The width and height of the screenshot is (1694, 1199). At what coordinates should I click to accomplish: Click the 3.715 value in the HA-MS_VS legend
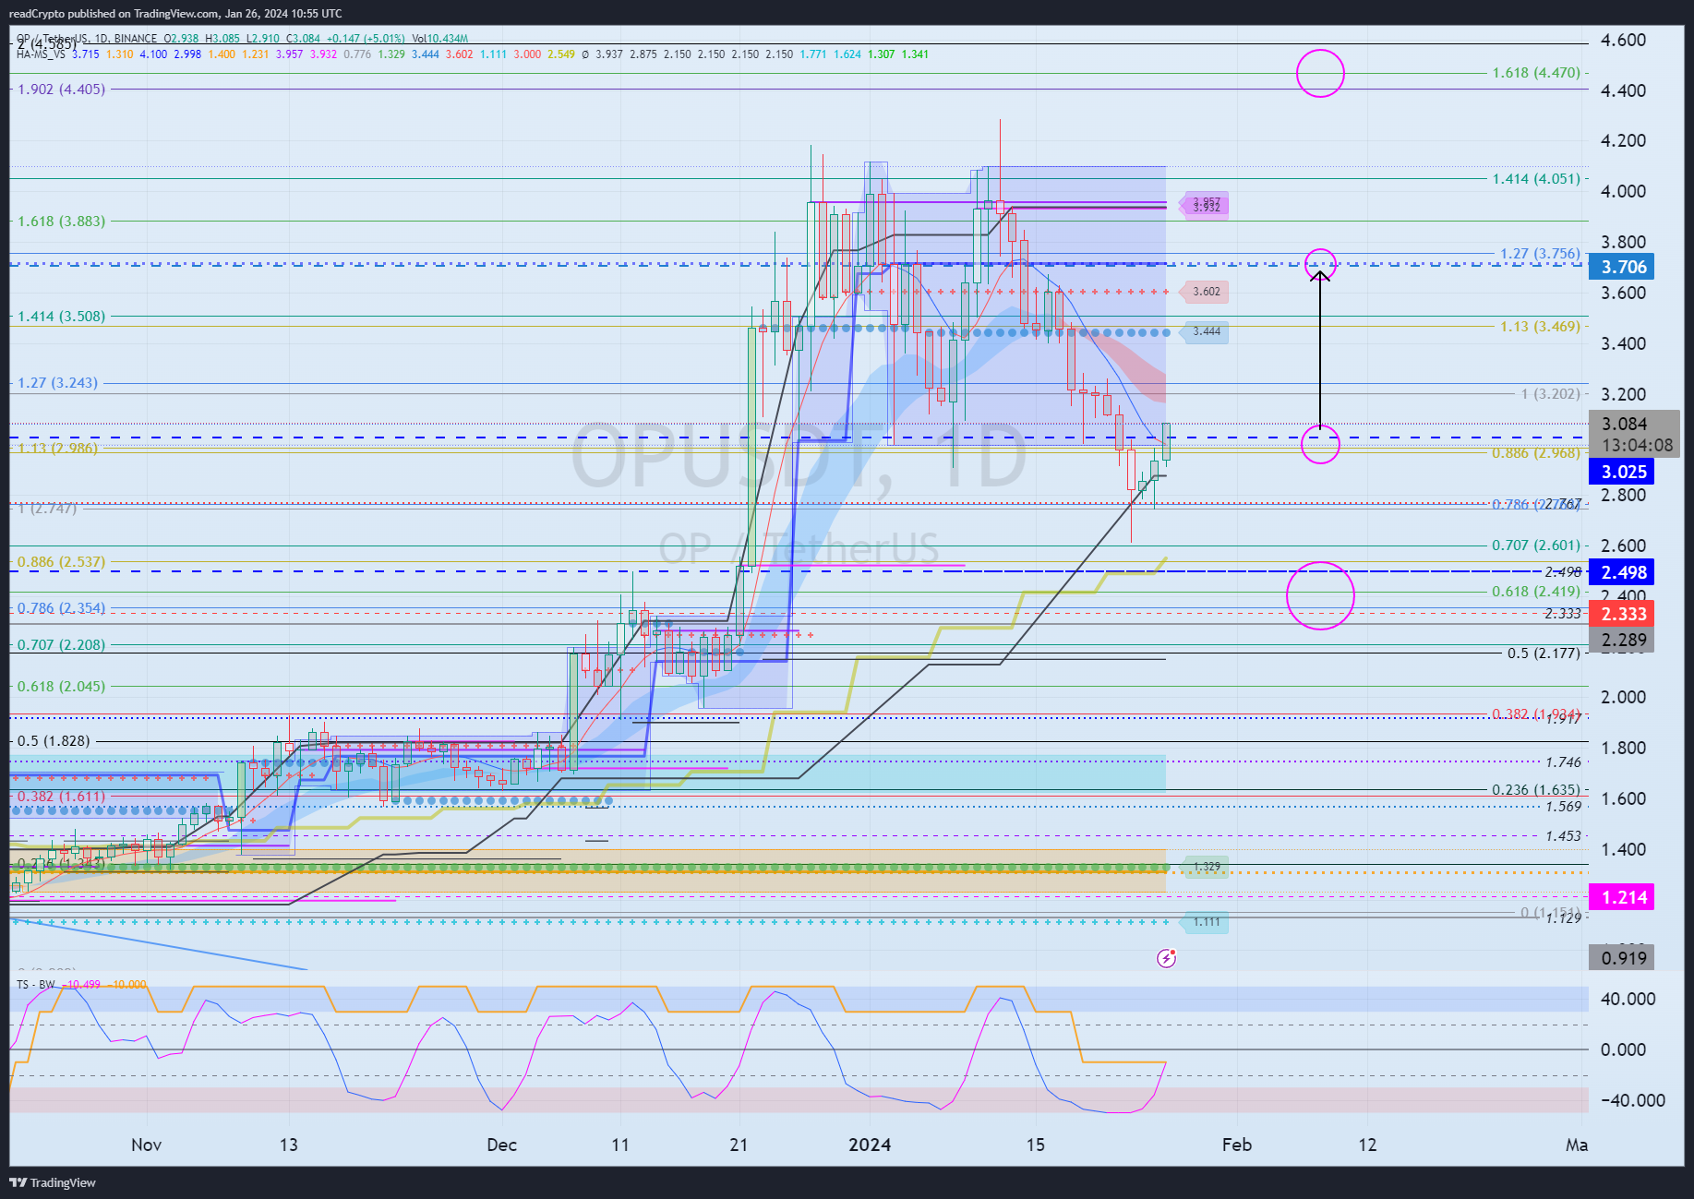(x=86, y=54)
